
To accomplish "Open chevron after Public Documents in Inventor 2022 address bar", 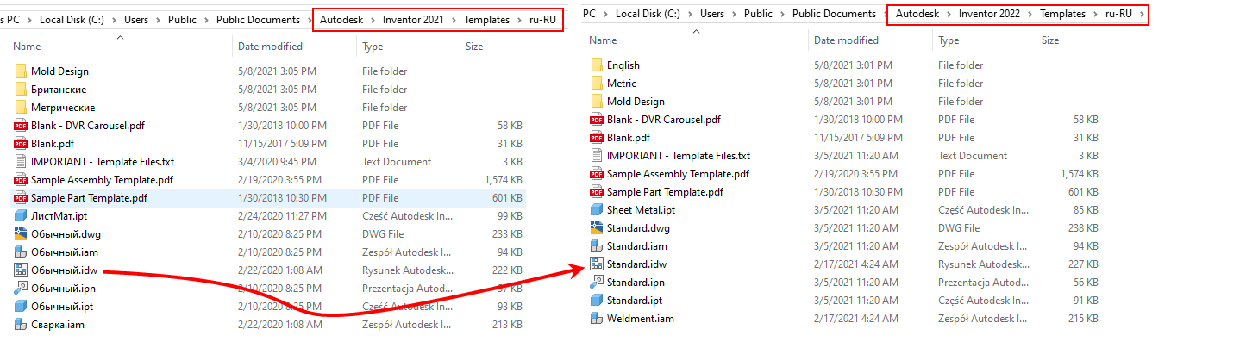I will pyautogui.click(x=886, y=15).
